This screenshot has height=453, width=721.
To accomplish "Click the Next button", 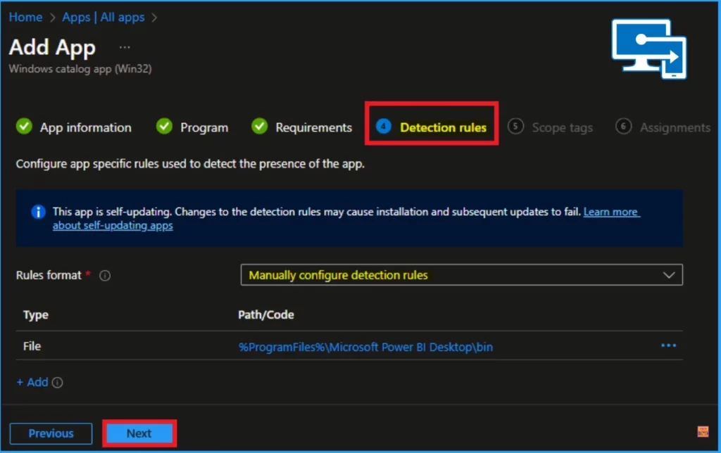I will click(139, 433).
